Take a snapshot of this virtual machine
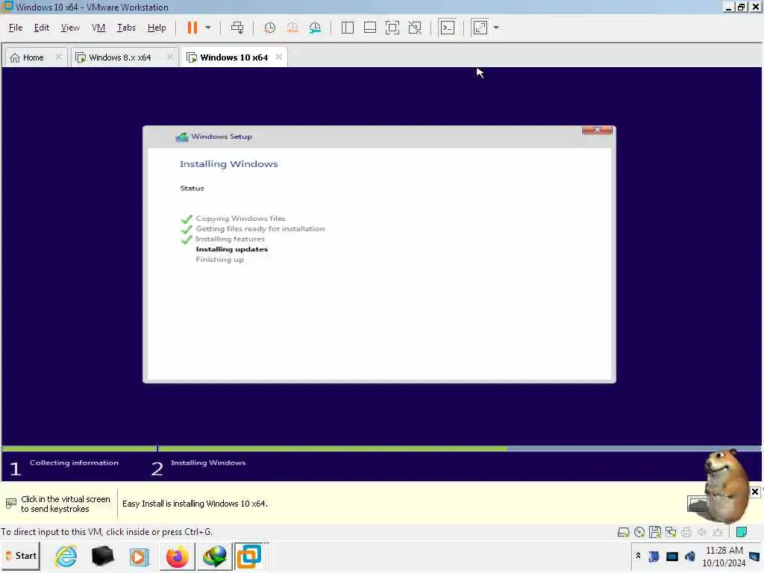764x573 pixels. (269, 28)
